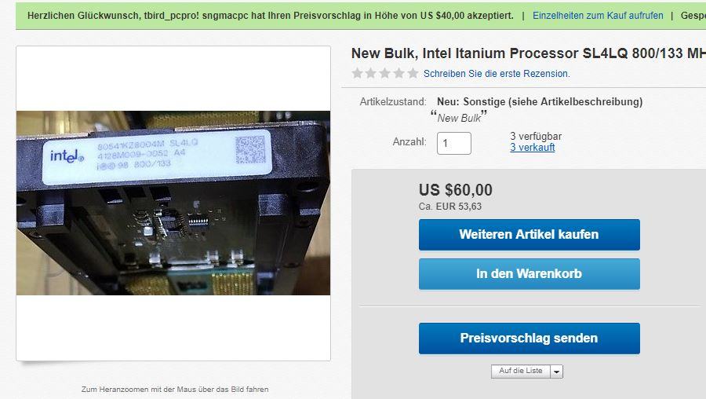The image size is (706, 399).
Task: Add item with 'In den Warenkorb'
Action: point(529,273)
